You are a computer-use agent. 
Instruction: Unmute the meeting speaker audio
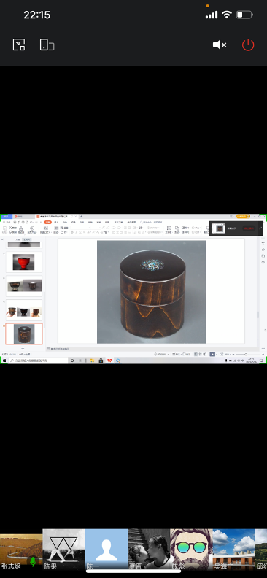[220, 45]
